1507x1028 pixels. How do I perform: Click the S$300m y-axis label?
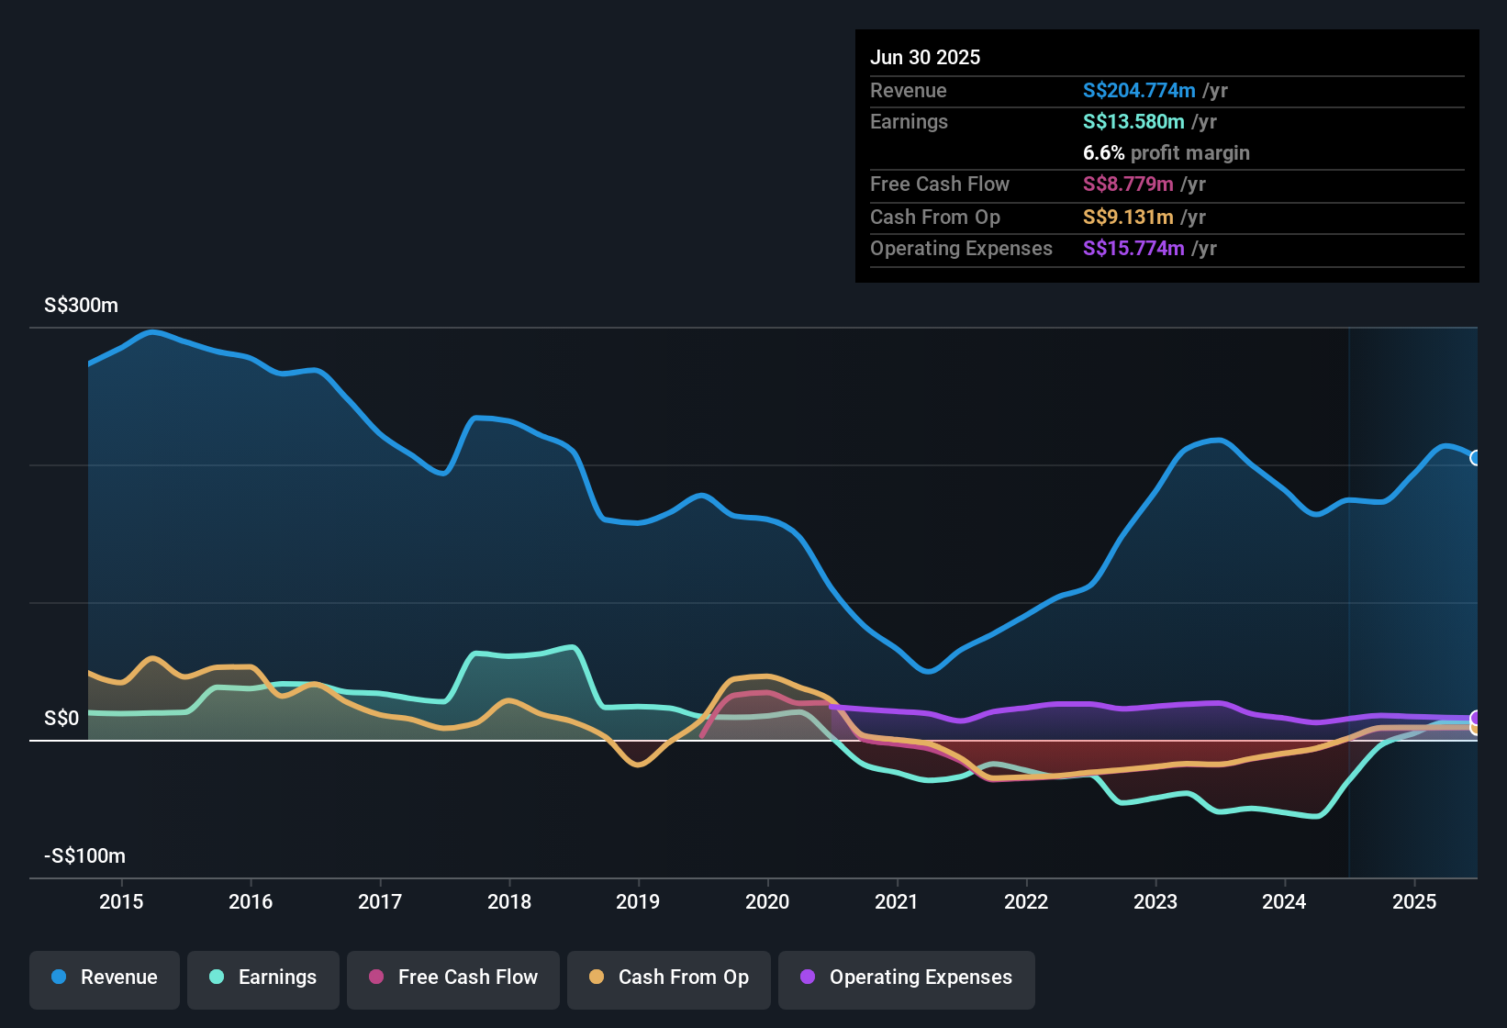[82, 306]
